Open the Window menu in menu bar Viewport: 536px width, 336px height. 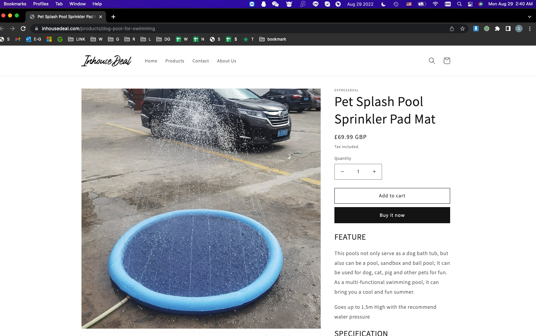tap(77, 4)
